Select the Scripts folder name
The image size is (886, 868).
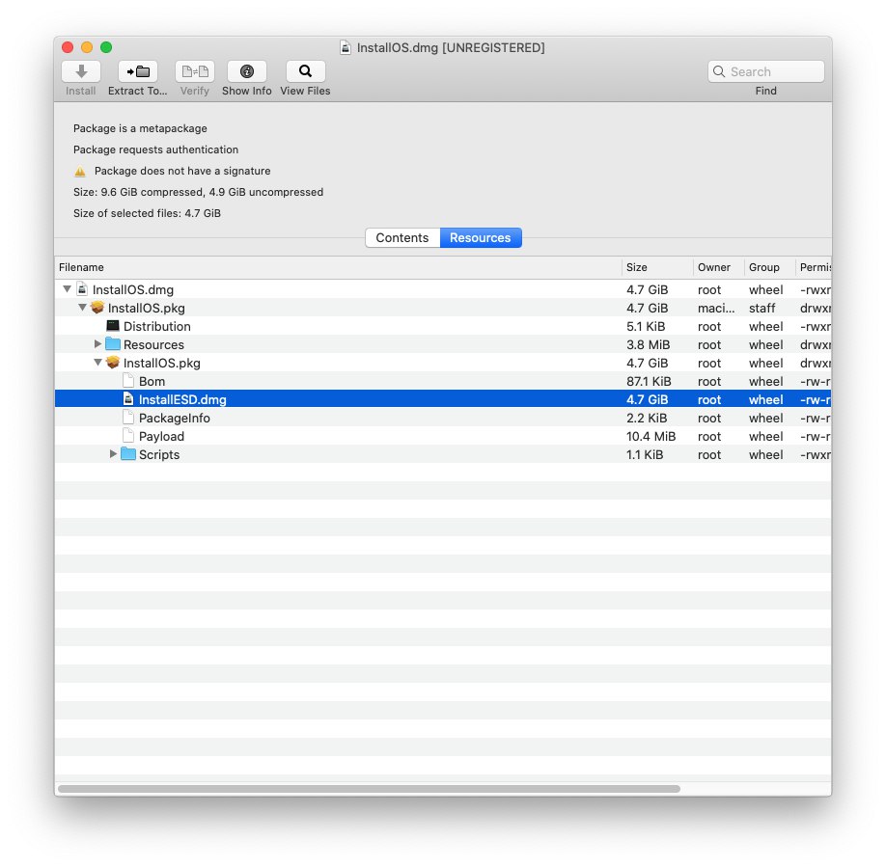pos(159,454)
